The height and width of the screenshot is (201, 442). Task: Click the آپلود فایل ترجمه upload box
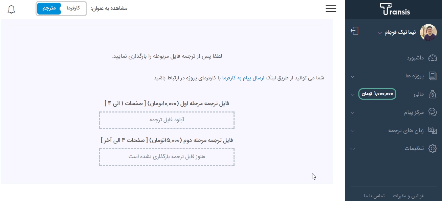click(167, 120)
